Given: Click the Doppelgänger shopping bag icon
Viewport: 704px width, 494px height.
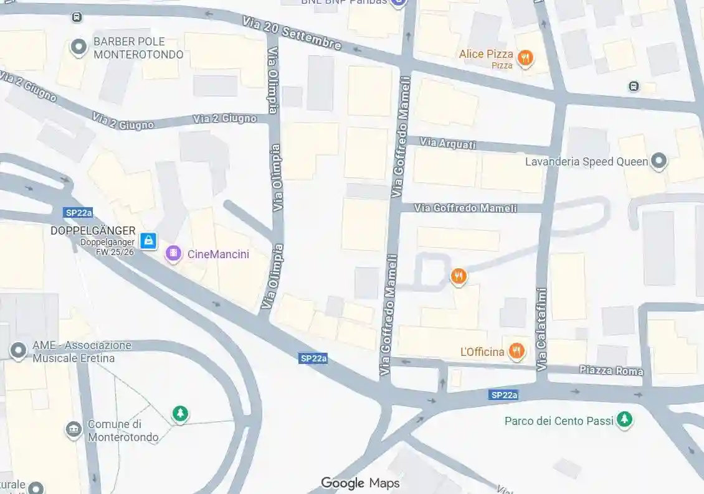Looking at the screenshot, I should pos(149,241).
